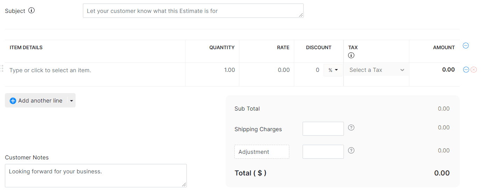The width and height of the screenshot is (488, 195).
Task: Focus the Subject text field
Action: pyautogui.click(x=193, y=11)
